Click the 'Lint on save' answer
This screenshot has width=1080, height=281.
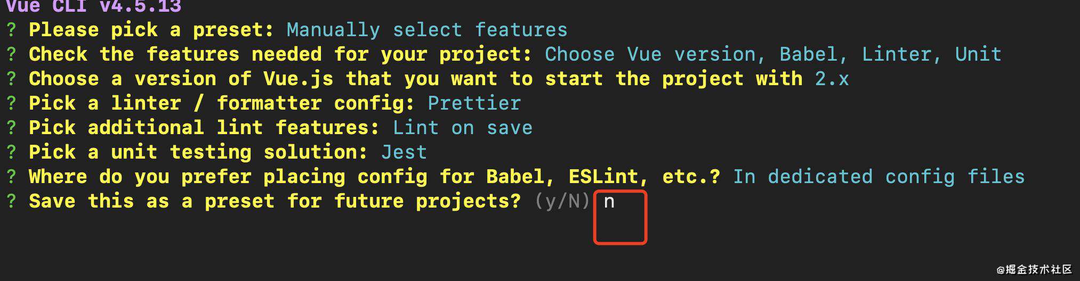click(x=463, y=128)
